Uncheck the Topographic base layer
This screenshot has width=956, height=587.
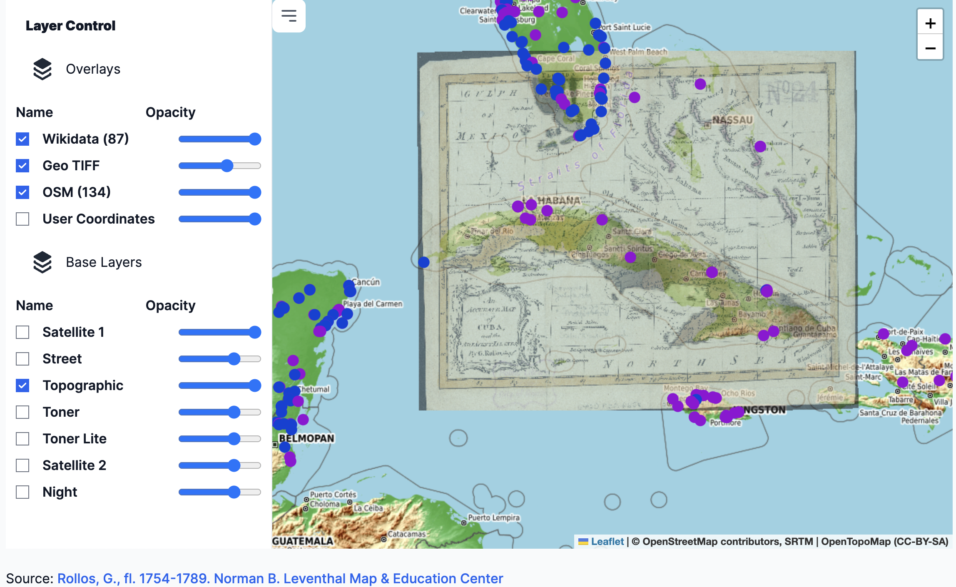pos(22,386)
